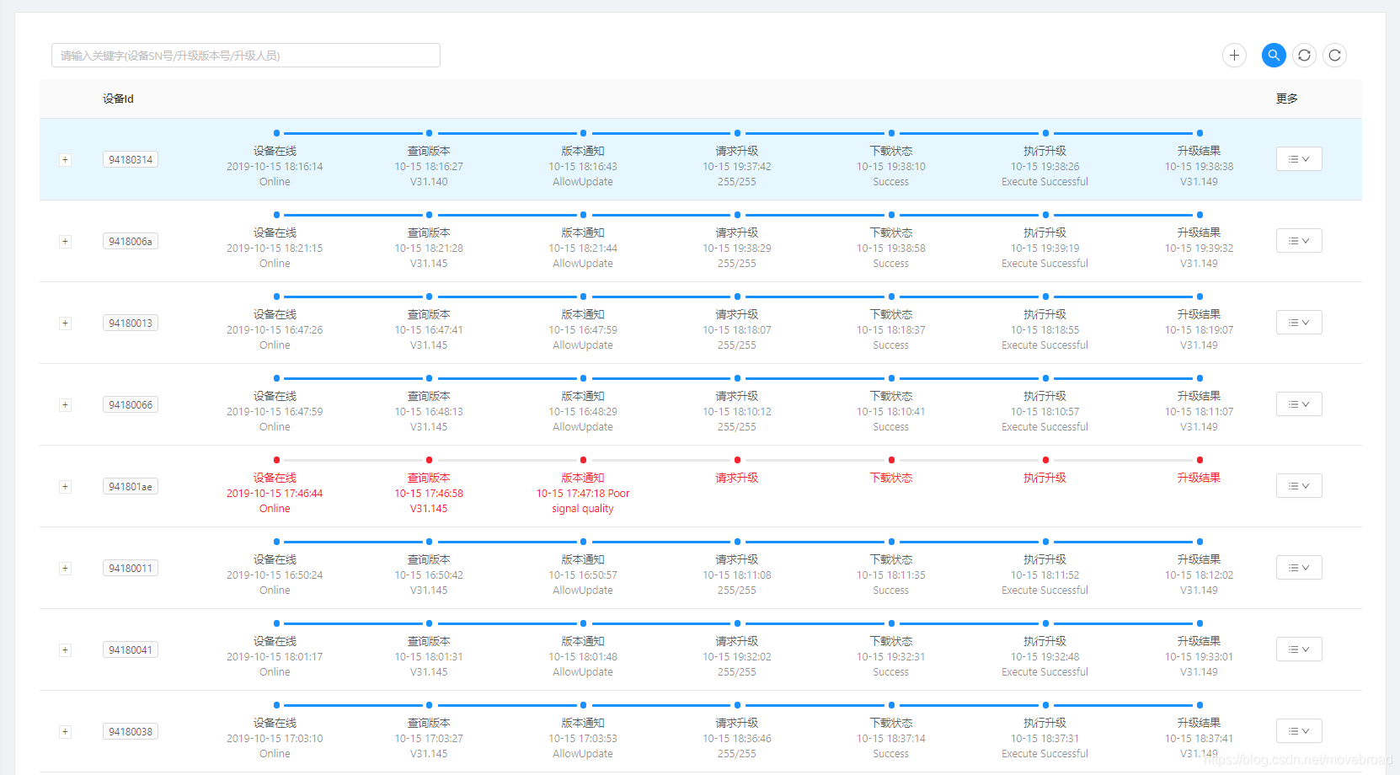Click 升级结果 step dot for 94180314

point(1200,133)
